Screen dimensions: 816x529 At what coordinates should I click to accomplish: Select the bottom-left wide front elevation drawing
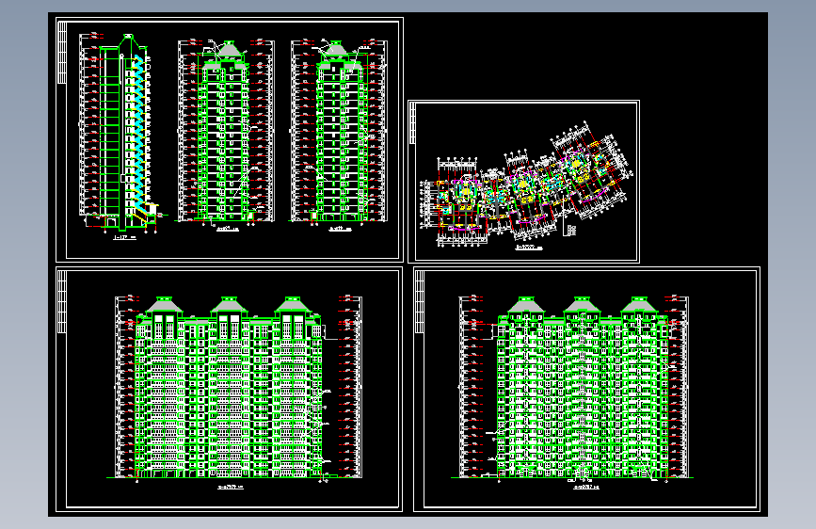(234, 388)
